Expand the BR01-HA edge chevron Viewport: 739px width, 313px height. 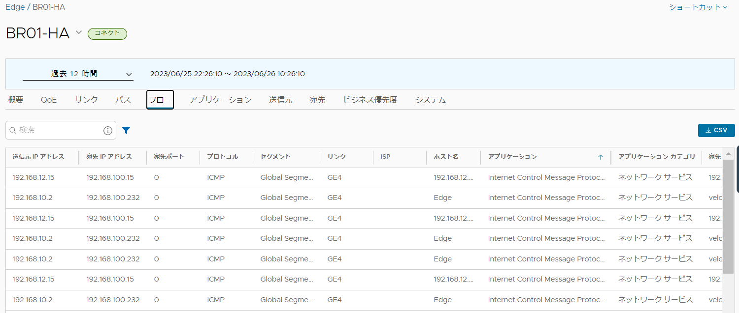(x=78, y=32)
